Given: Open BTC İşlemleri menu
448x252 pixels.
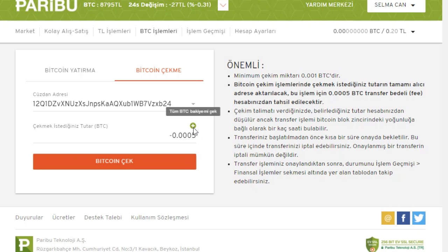Looking at the screenshot, I should [x=159, y=31].
